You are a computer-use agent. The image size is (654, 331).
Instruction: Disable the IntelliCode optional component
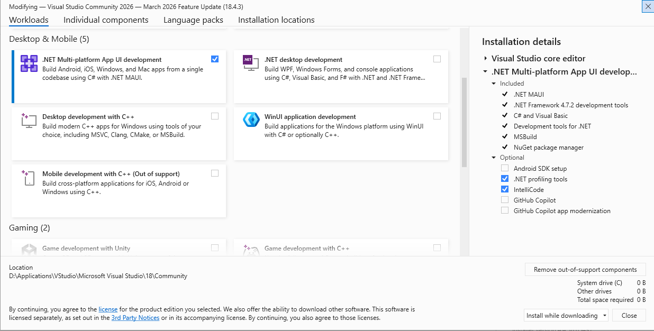(x=505, y=190)
